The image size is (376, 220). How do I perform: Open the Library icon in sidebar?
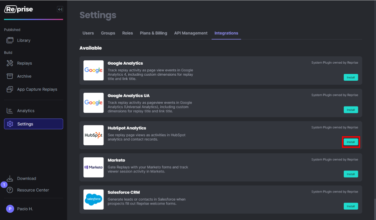coord(10,41)
